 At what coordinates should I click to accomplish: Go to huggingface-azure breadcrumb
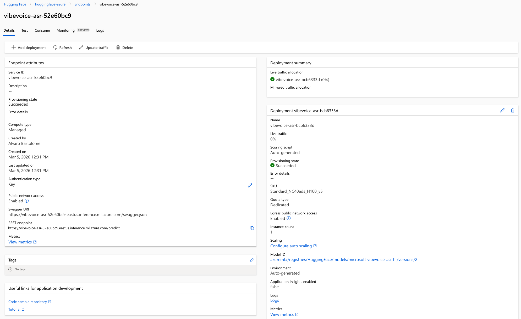pyautogui.click(x=50, y=4)
